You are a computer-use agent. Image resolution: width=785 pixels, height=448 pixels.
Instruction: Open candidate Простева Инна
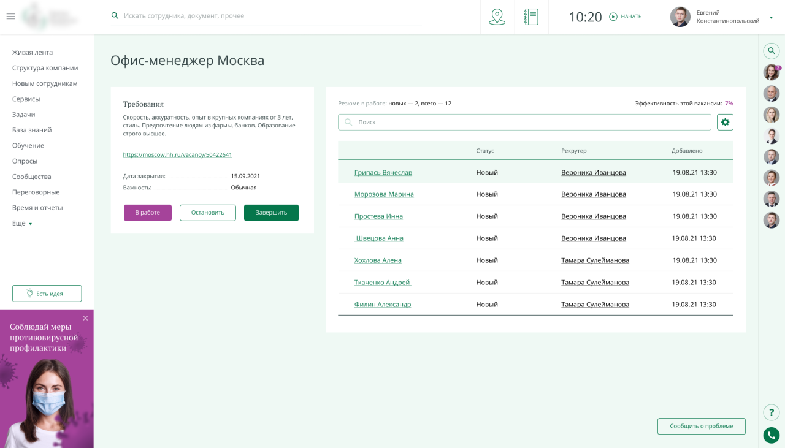378,216
